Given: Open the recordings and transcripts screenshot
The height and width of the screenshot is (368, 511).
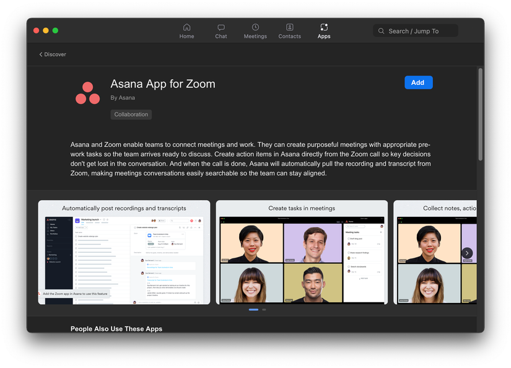Looking at the screenshot, I should pyautogui.click(x=124, y=252).
